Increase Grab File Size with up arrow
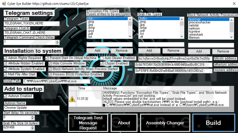238x133 pixels. 33,127
